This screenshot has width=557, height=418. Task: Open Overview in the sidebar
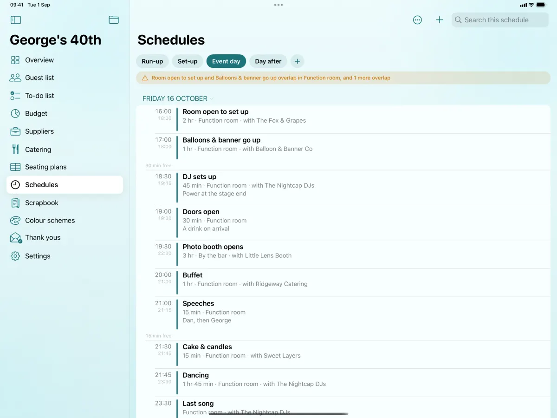(x=65, y=60)
